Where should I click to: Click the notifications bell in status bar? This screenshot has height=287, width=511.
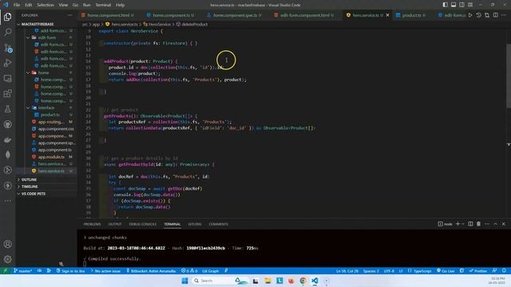tap(504, 271)
